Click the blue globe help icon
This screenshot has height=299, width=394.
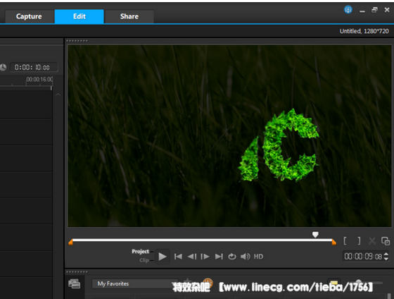pos(348,10)
